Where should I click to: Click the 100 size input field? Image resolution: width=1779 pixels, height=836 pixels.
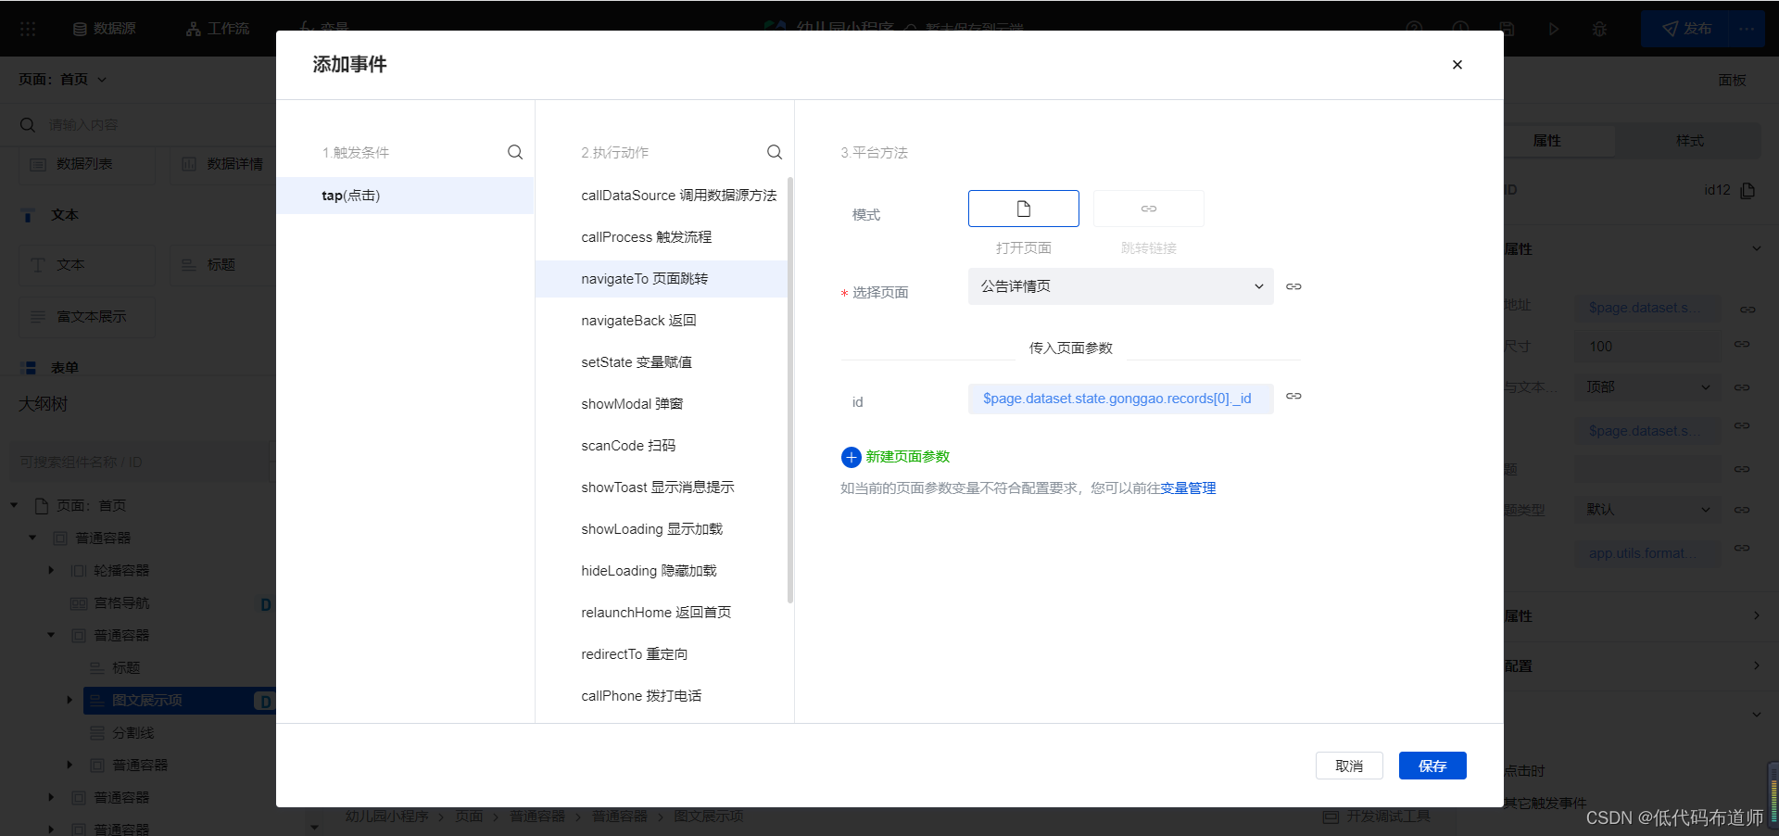pos(1648,346)
